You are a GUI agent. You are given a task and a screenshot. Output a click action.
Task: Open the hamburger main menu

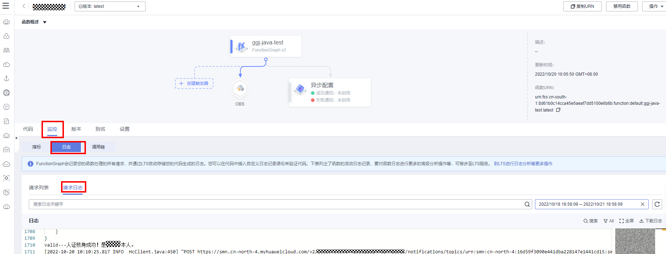6,6
